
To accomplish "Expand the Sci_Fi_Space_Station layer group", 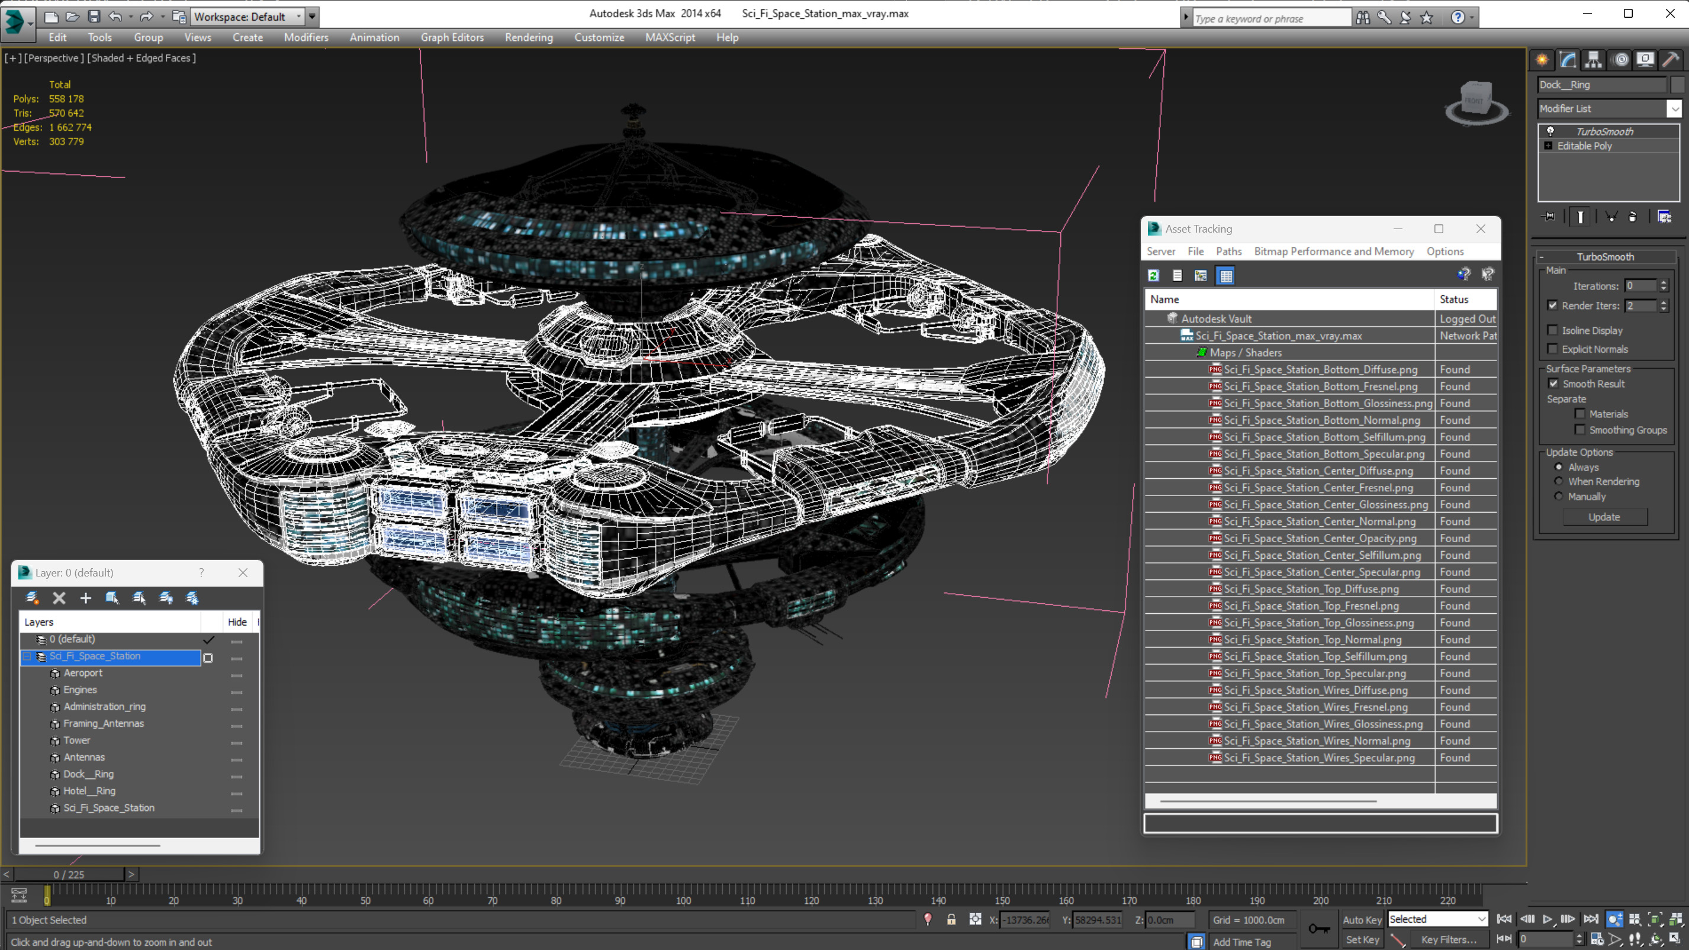I will click(28, 655).
